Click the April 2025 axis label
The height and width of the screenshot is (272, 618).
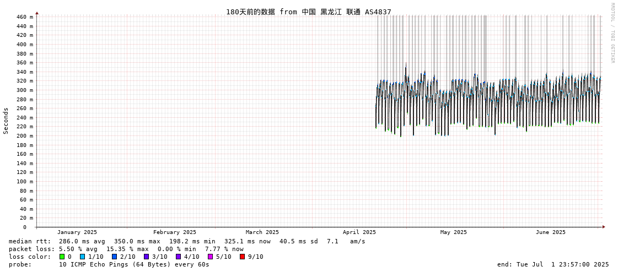(359, 232)
